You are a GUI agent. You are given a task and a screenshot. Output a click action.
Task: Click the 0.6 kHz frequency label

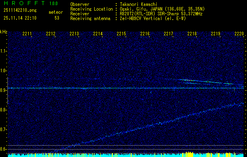(x=4, y=149)
